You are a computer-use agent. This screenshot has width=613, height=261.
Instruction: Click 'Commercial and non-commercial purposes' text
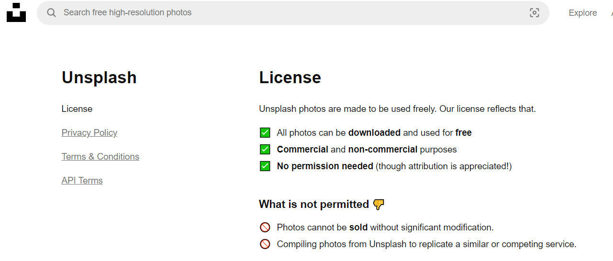pos(367,150)
